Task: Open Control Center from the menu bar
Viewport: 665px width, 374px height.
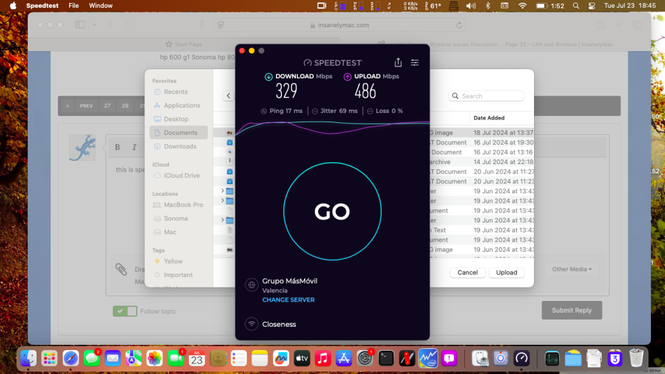Action: click(x=592, y=5)
